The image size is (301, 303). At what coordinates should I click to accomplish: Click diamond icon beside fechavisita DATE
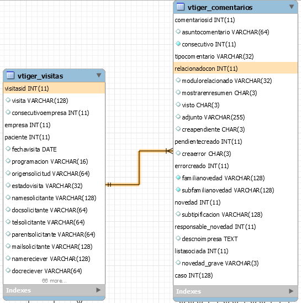coord(8,149)
